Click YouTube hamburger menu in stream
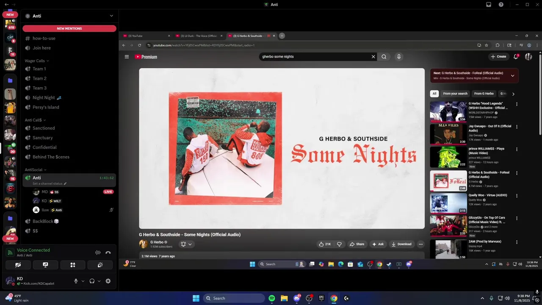Image resolution: width=542 pixels, height=305 pixels. (x=127, y=57)
